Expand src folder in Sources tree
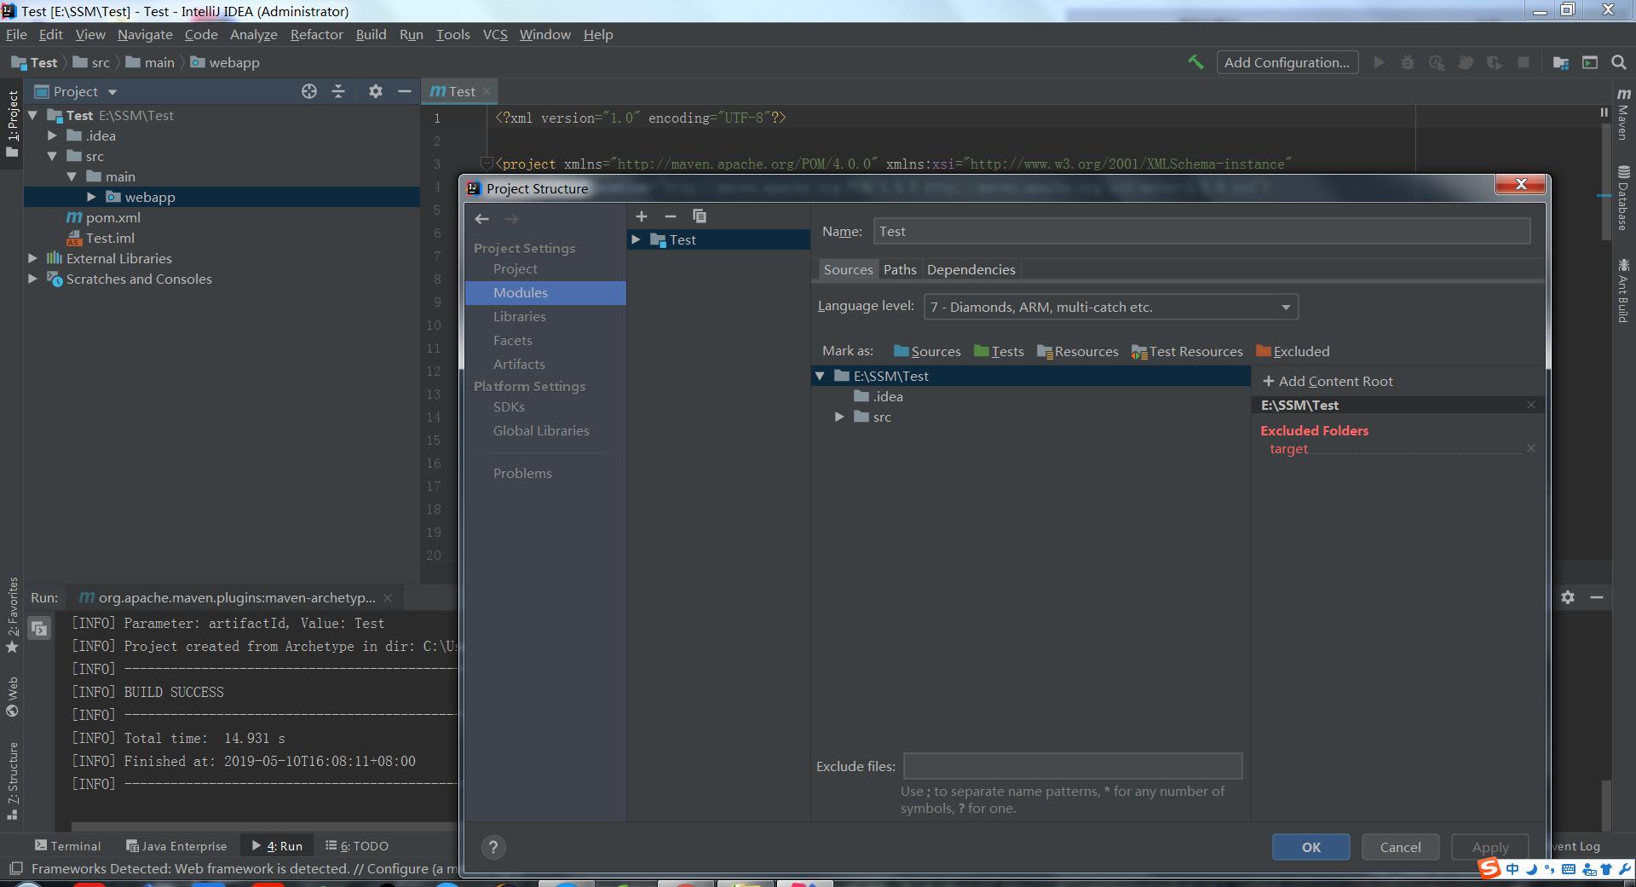Viewport: 1636px width, 887px height. [839, 417]
